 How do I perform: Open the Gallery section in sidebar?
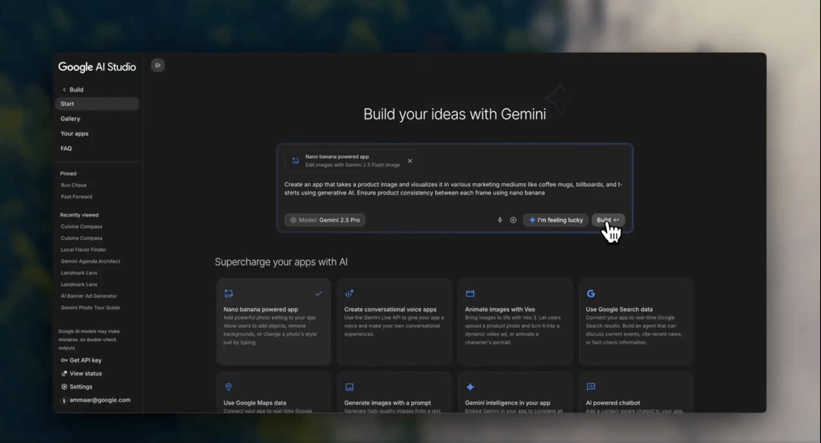pyautogui.click(x=70, y=119)
